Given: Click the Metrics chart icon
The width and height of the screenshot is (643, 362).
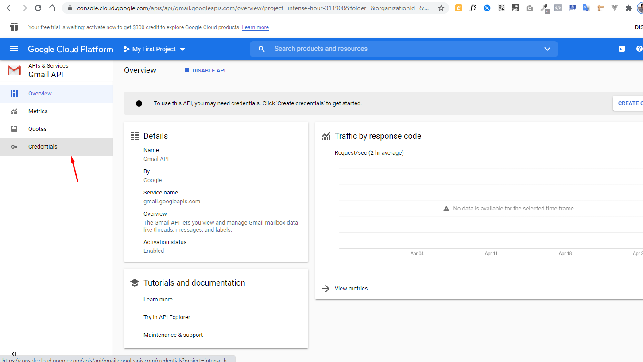Looking at the screenshot, I should 14,111.
